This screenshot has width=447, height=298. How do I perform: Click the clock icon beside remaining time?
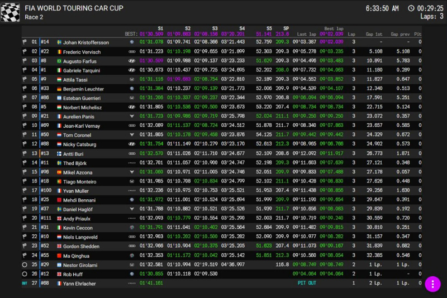pos(411,8)
